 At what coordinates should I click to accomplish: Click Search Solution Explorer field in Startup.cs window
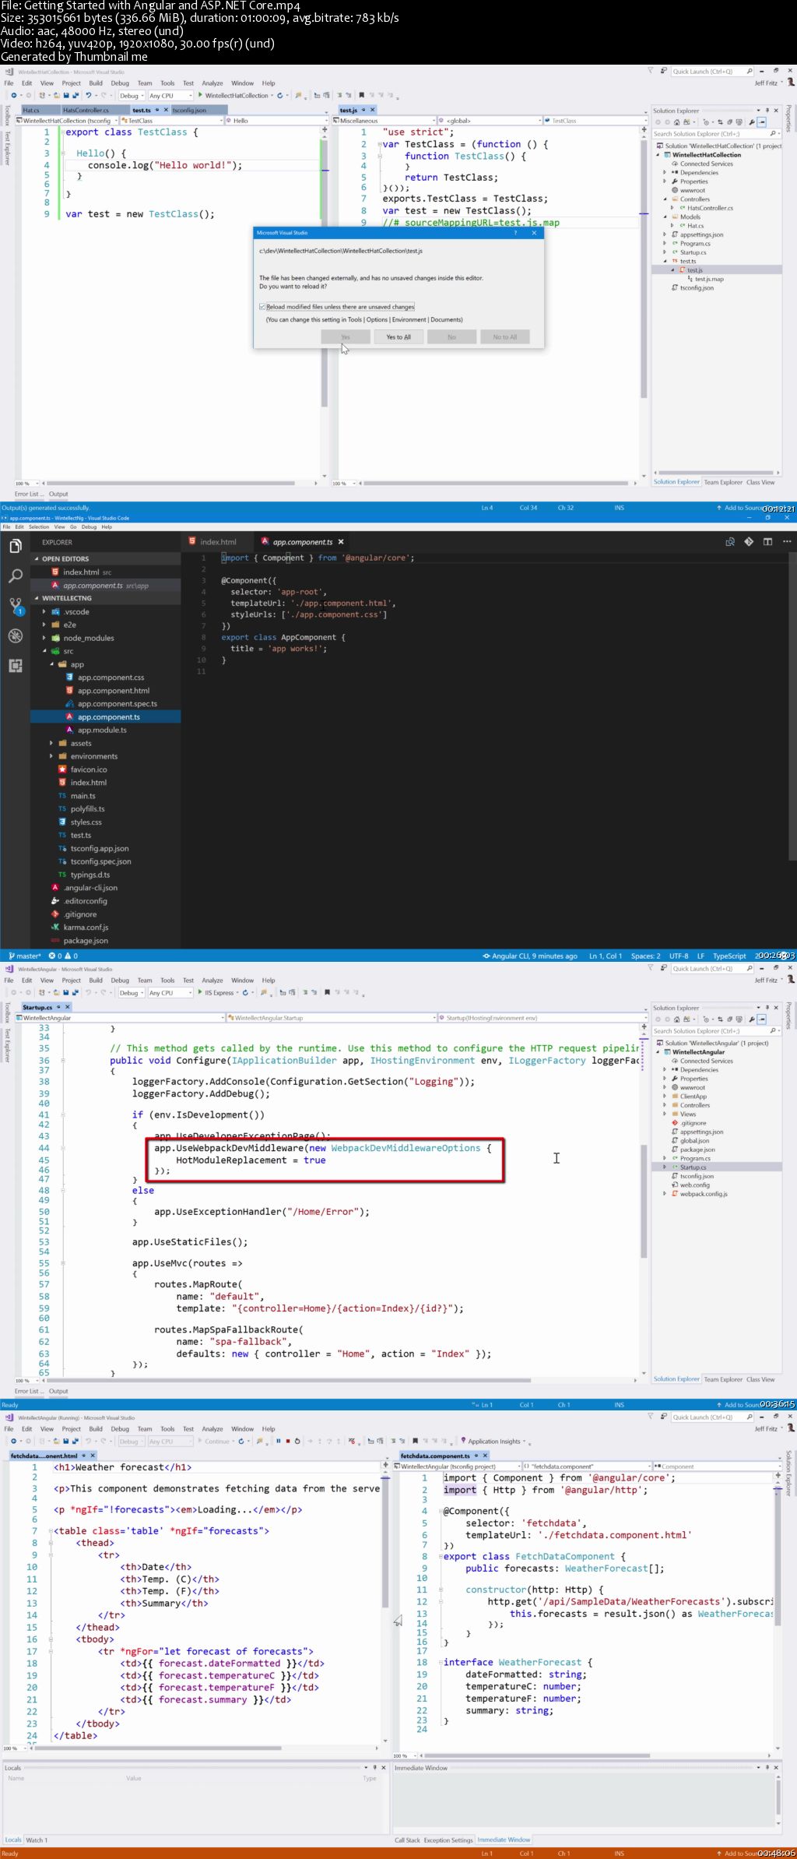pos(716,1030)
